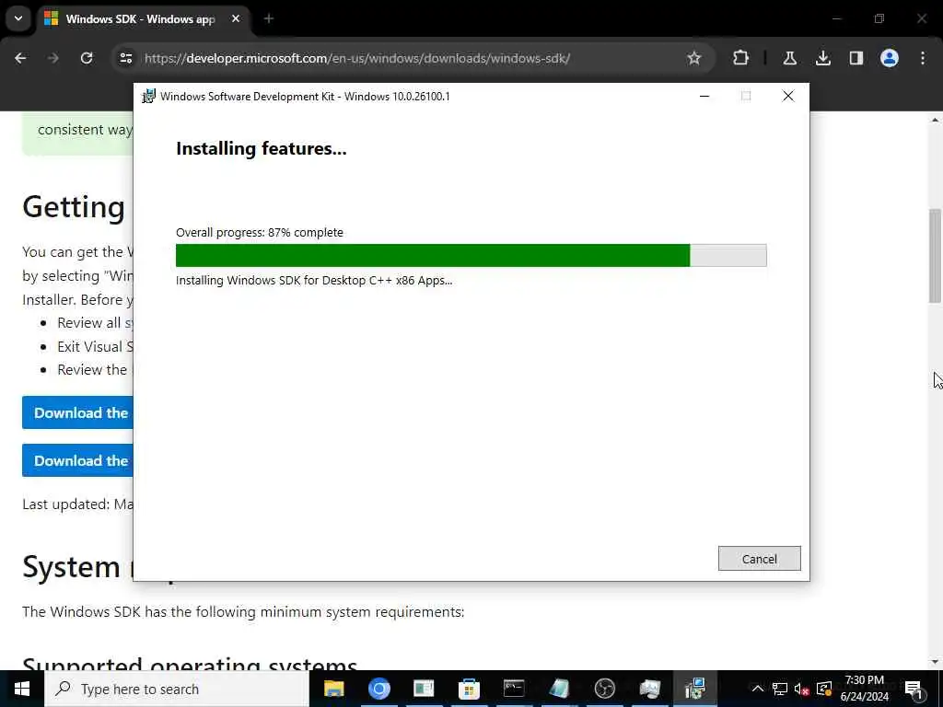Click "Overall progress: 87% complete" text

pyautogui.click(x=259, y=233)
